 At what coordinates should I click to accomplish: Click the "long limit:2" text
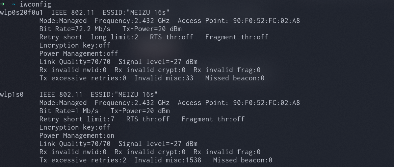coord(115,37)
